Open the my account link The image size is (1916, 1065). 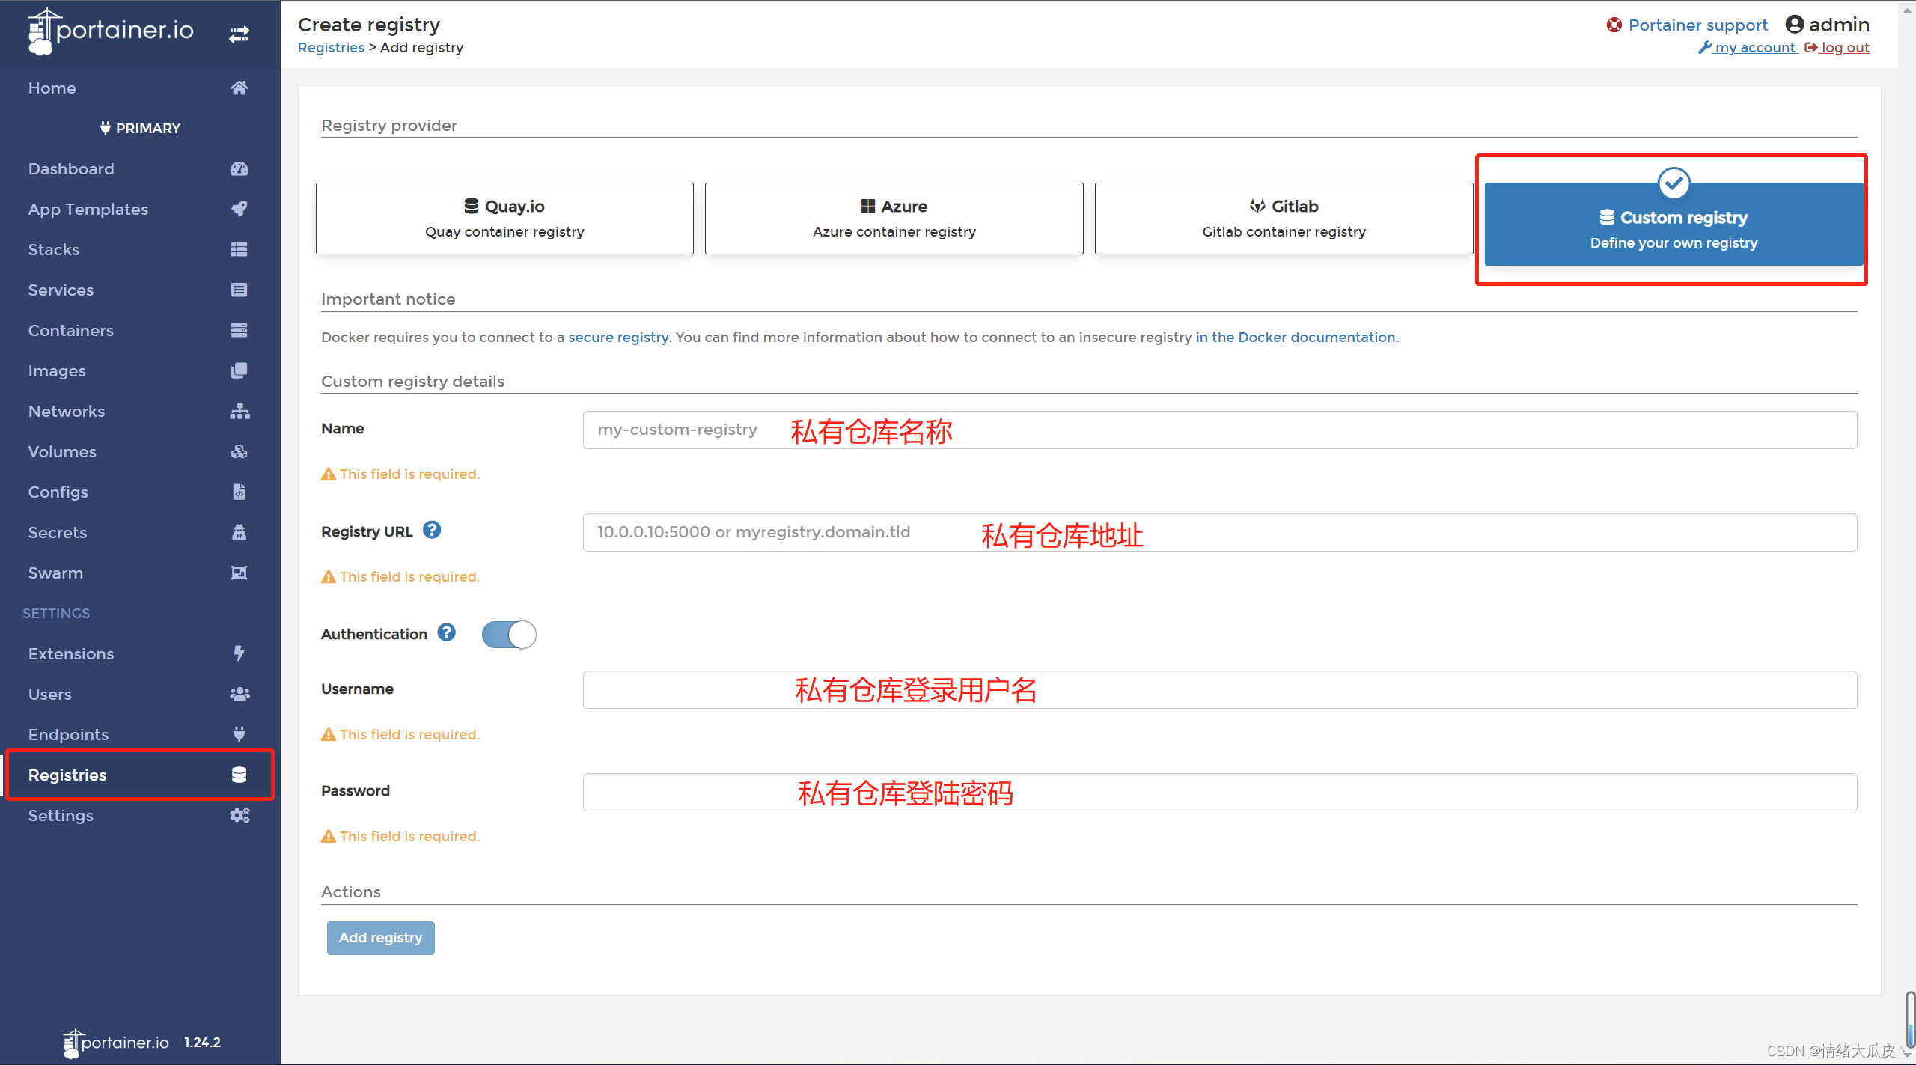point(1748,48)
